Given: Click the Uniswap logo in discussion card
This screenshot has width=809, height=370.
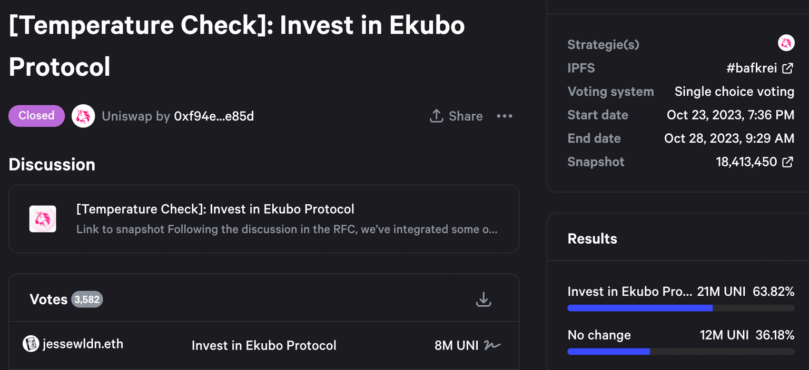Looking at the screenshot, I should point(43,219).
